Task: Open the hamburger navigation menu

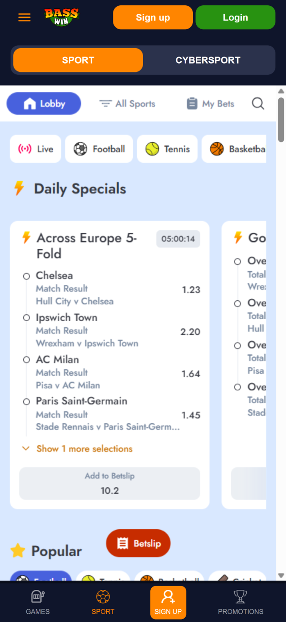Action: [24, 17]
